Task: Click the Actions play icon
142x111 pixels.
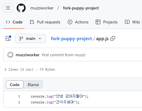Action: (70, 22)
